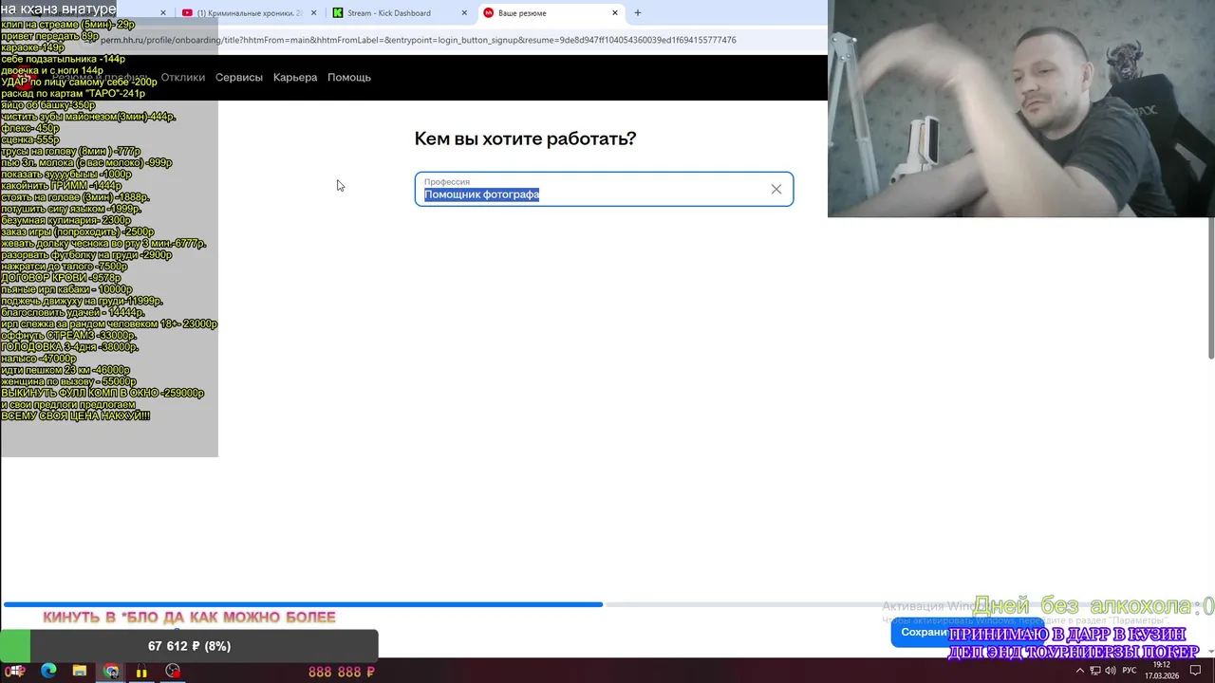Open the Отклики menu item

coord(183,77)
